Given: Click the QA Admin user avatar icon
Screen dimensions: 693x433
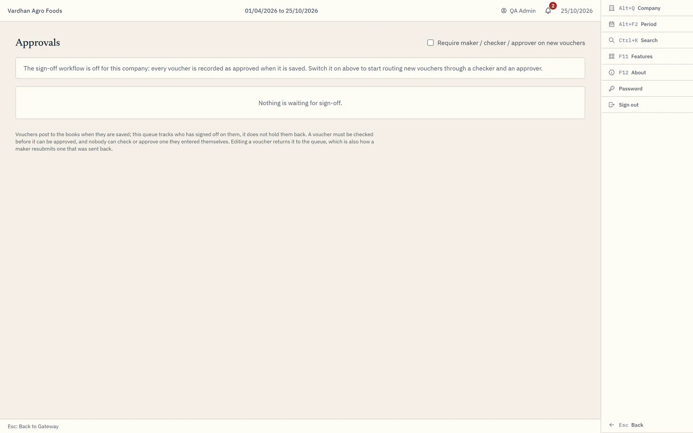Looking at the screenshot, I should [x=504, y=11].
